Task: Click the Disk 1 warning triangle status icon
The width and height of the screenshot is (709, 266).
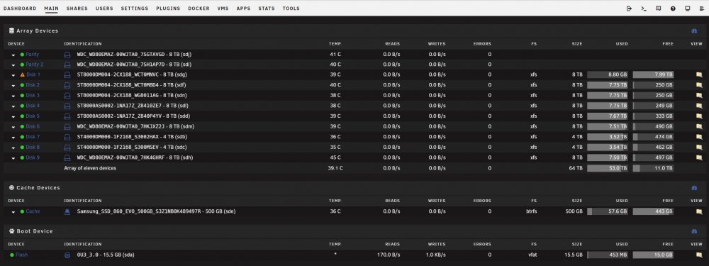Action: click(22, 74)
